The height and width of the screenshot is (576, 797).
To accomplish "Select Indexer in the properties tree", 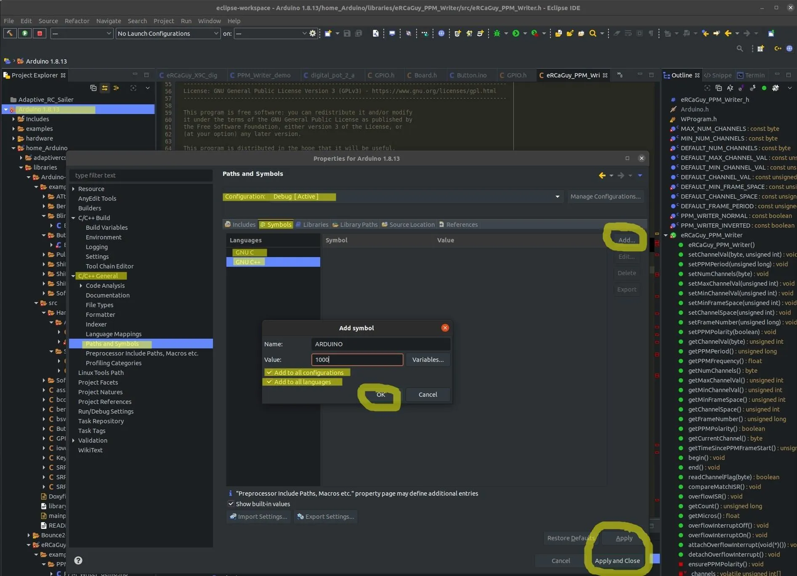I will [x=96, y=324].
